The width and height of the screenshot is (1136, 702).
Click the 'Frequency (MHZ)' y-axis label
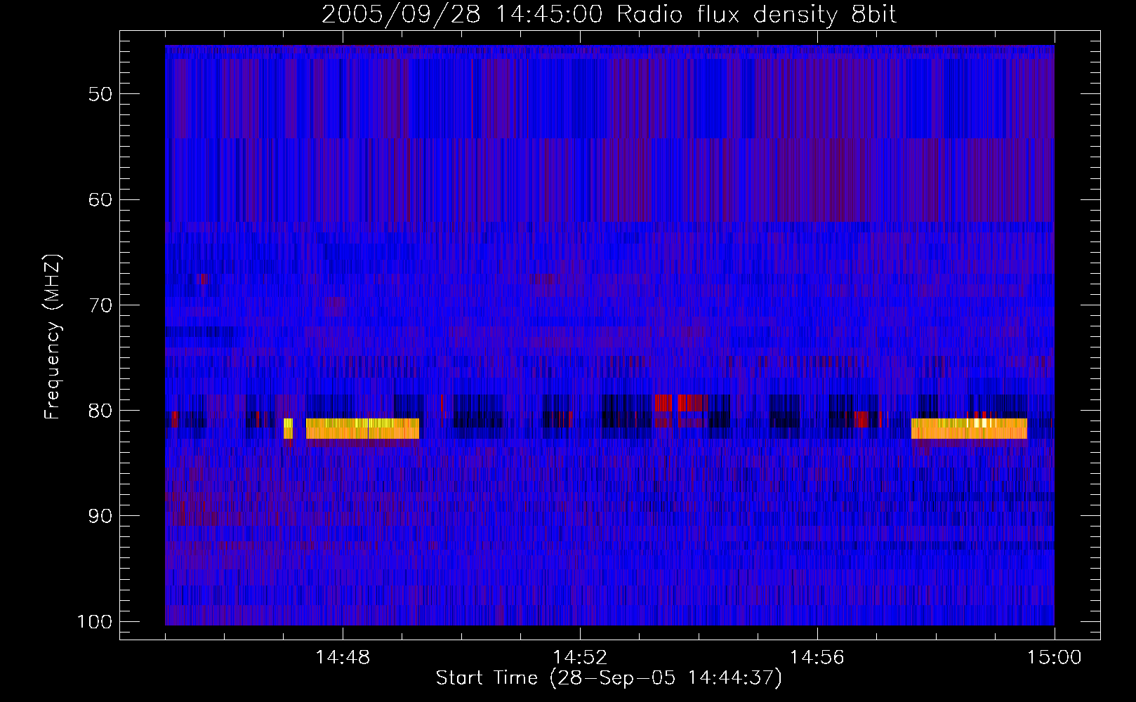click(53, 337)
